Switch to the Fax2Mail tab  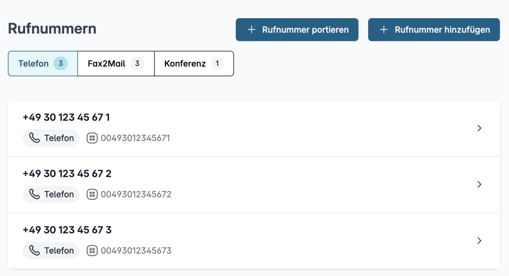116,63
